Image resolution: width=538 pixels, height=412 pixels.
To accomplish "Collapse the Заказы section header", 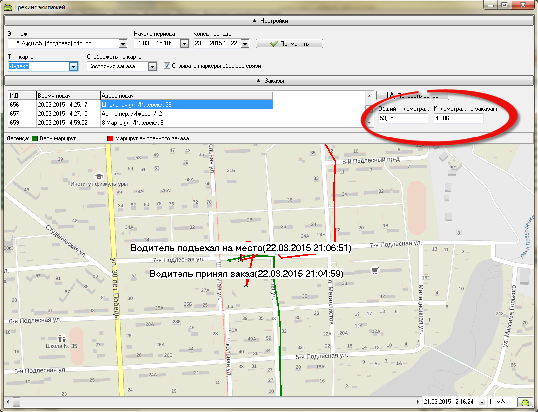I will pos(270,81).
